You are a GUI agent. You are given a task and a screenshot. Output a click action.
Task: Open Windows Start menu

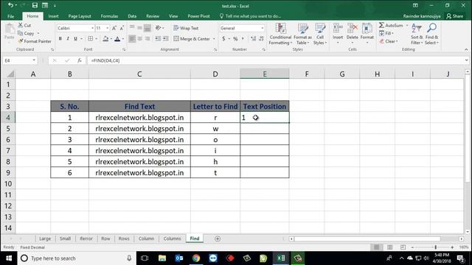click(9, 258)
